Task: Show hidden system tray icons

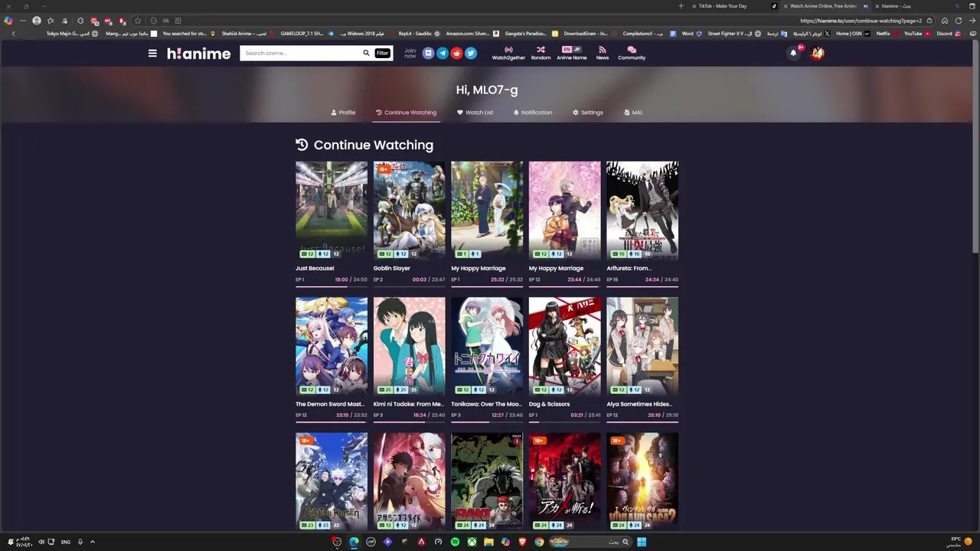Action: [93, 542]
